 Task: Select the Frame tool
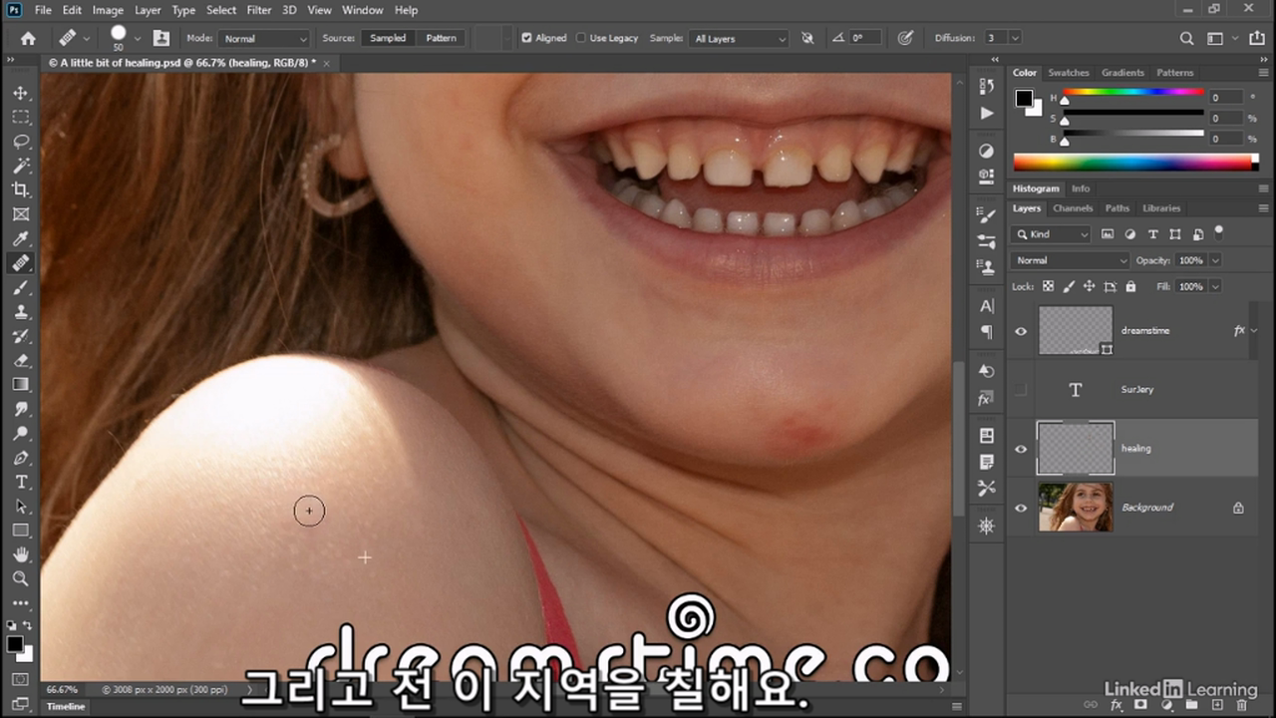coord(21,214)
